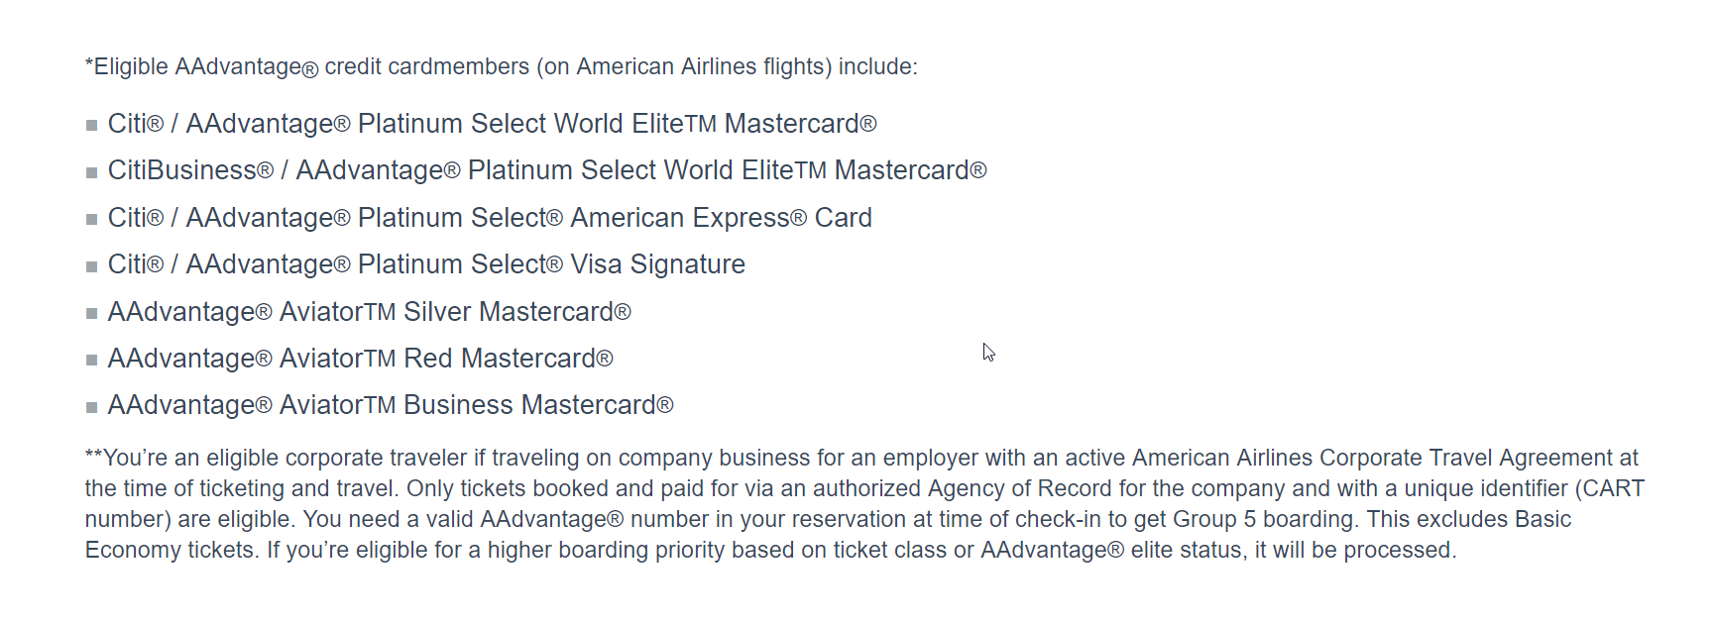Click the square bullet beside the first Citi entry
Image resolution: width=1717 pixels, height=624 pixels.
(91, 126)
